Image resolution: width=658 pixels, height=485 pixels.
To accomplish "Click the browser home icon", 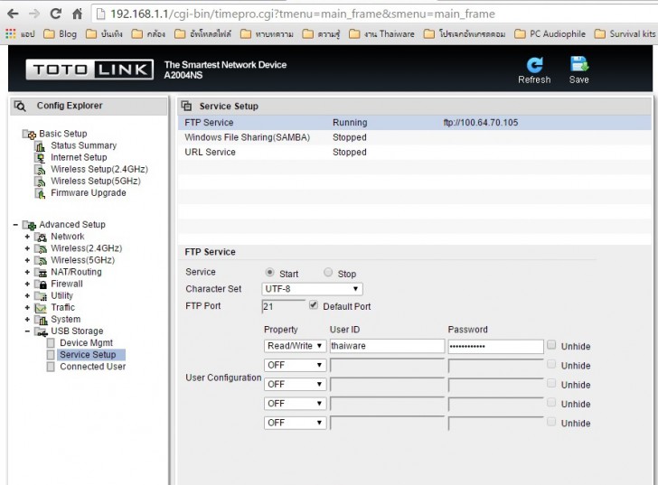I will pyautogui.click(x=77, y=14).
